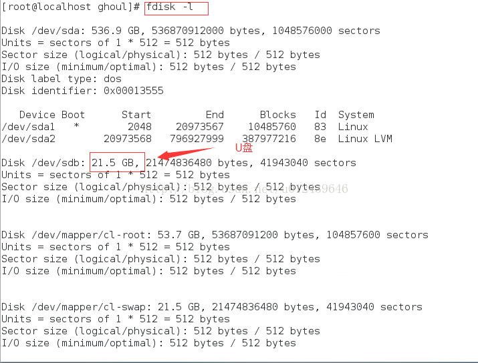Click the 8e Id value for sda2
Image resolution: width=478 pixels, height=363 pixels.
click(x=320, y=139)
